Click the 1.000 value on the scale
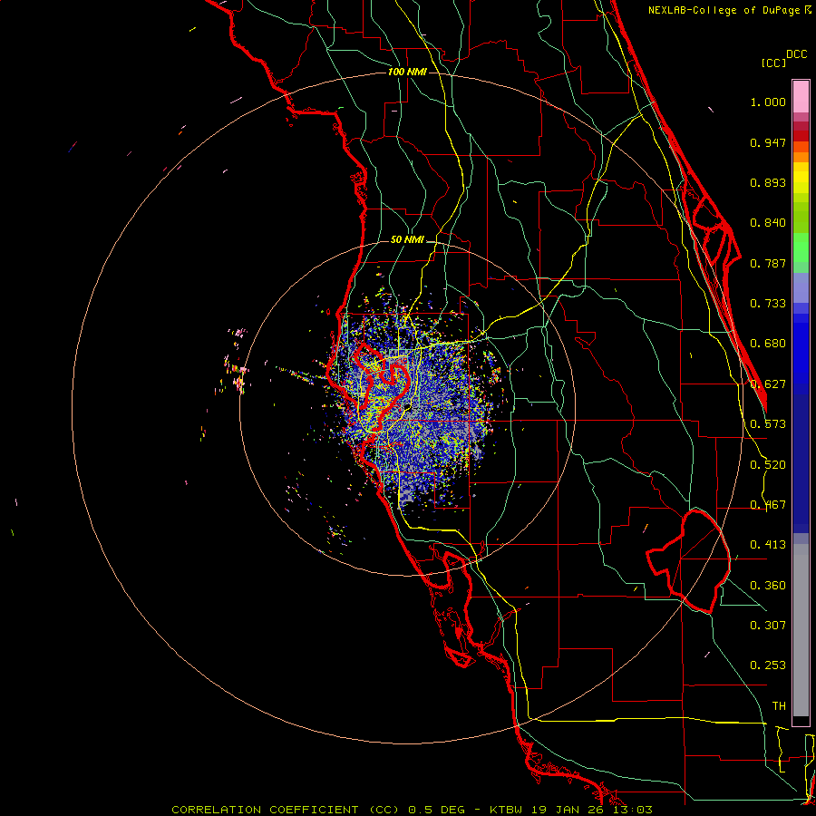The height and width of the screenshot is (816, 816). click(x=768, y=102)
